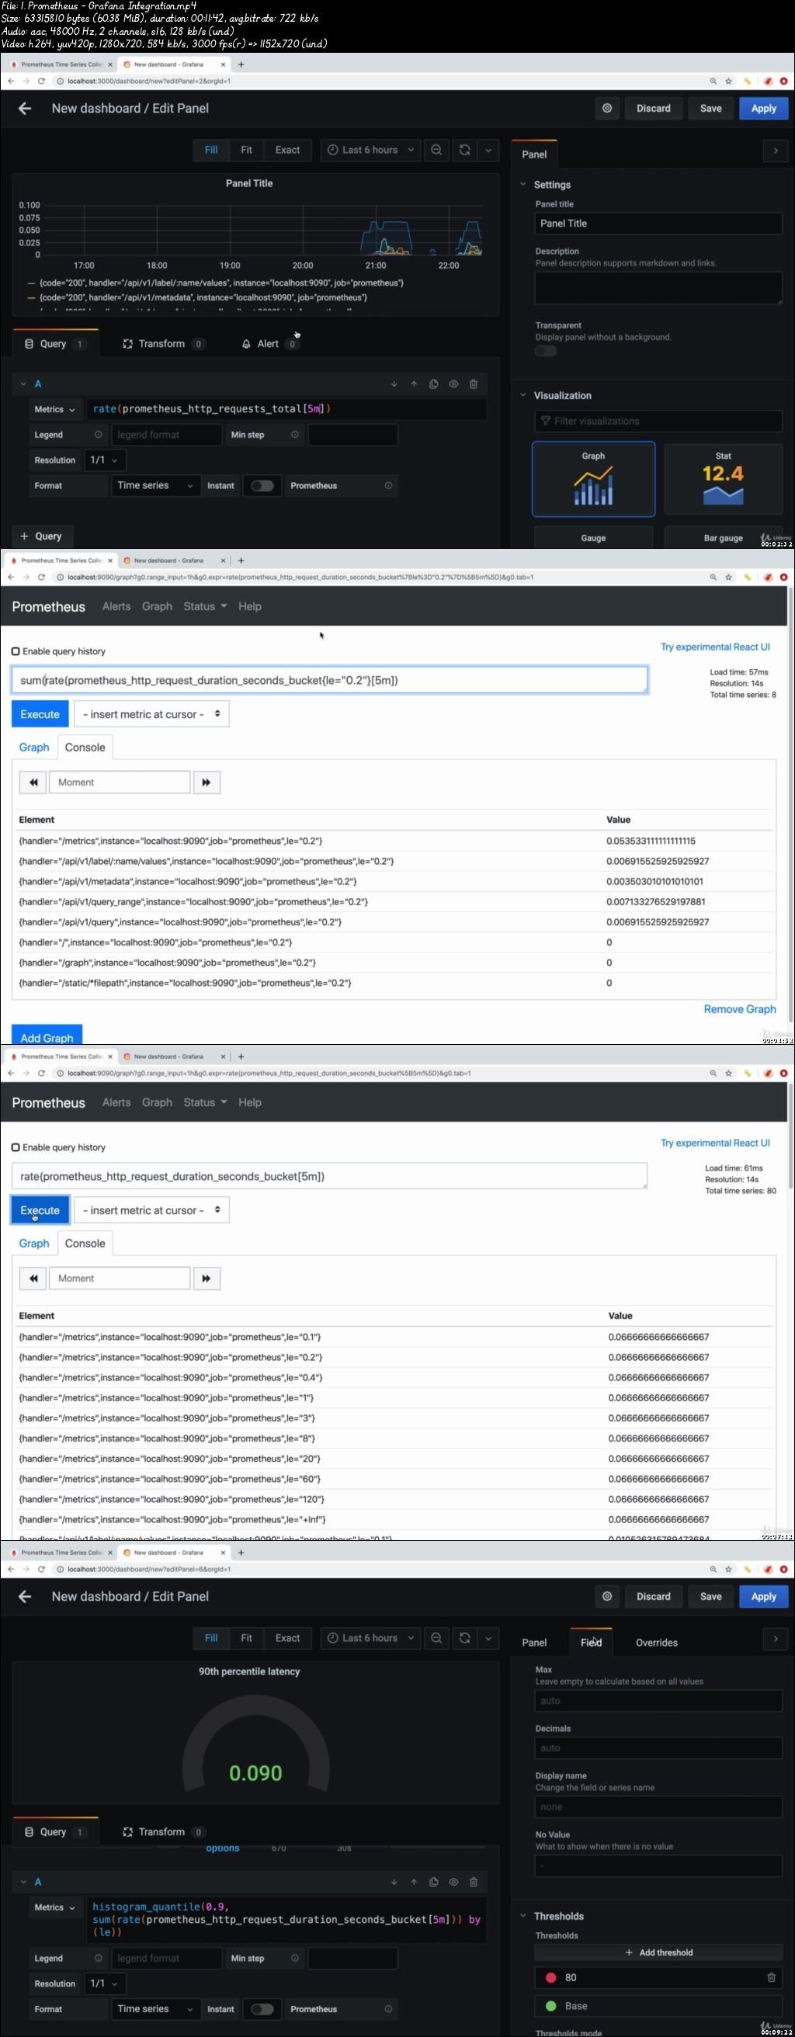Rewind the evaluation time on the 80-series Prometheus page
The height and width of the screenshot is (2037, 795).
point(33,1278)
